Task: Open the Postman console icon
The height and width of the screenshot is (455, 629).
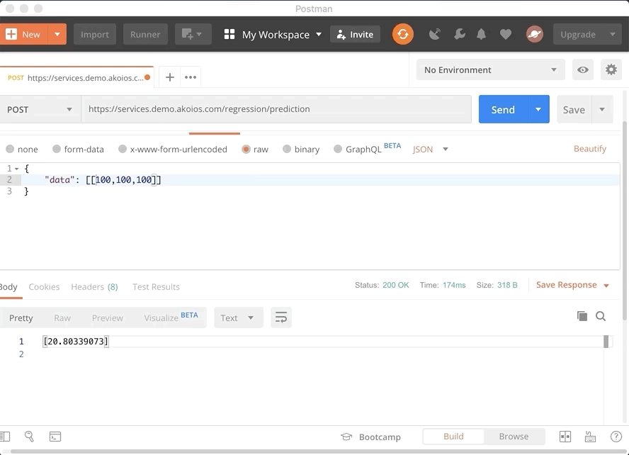Action: point(55,437)
